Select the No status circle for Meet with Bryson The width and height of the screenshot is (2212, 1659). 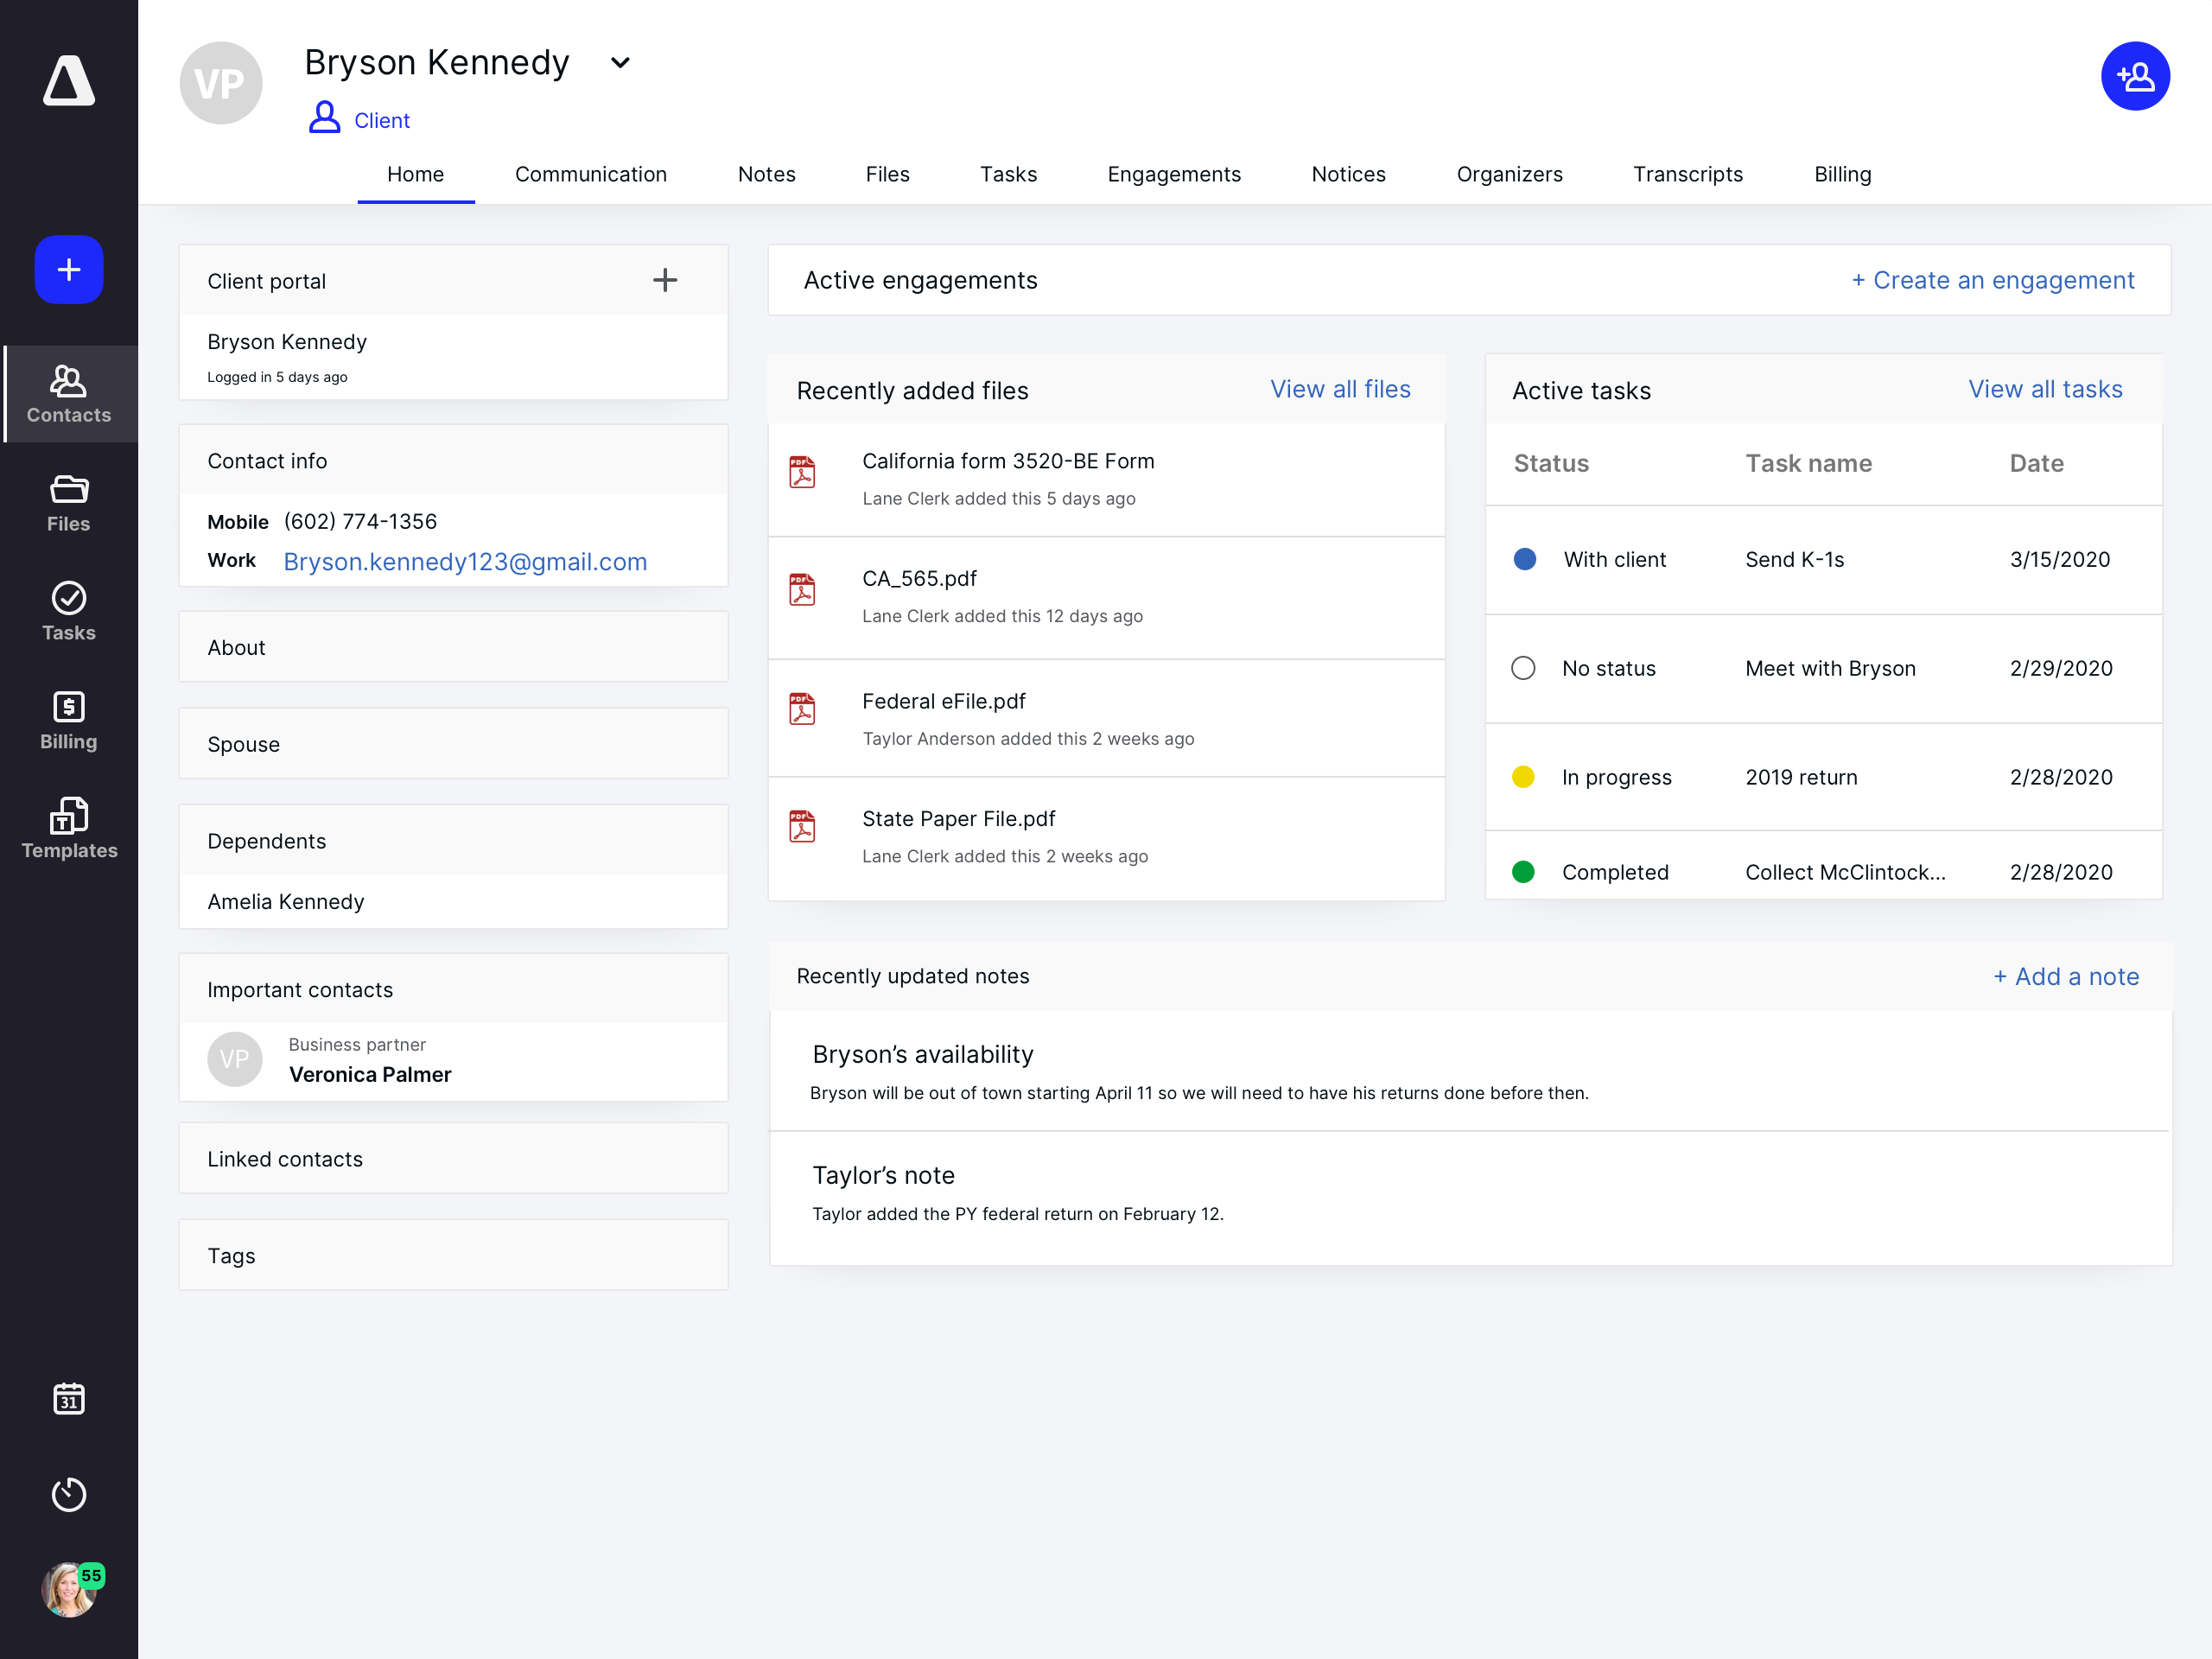[1523, 668]
